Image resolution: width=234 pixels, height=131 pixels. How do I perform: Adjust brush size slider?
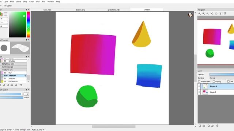point(11,94)
